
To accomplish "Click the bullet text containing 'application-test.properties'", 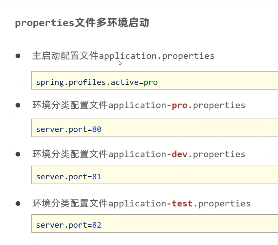I will pos(141,204).
